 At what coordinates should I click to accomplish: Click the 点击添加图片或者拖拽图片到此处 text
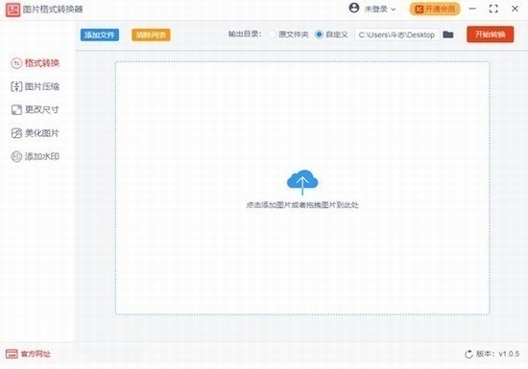click(302, 205)
